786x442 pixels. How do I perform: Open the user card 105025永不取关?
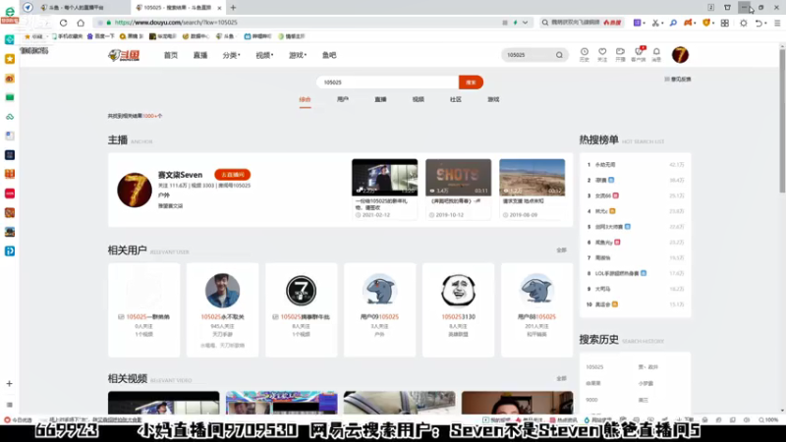(223, 309)
